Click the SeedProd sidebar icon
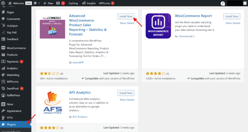 3,88
